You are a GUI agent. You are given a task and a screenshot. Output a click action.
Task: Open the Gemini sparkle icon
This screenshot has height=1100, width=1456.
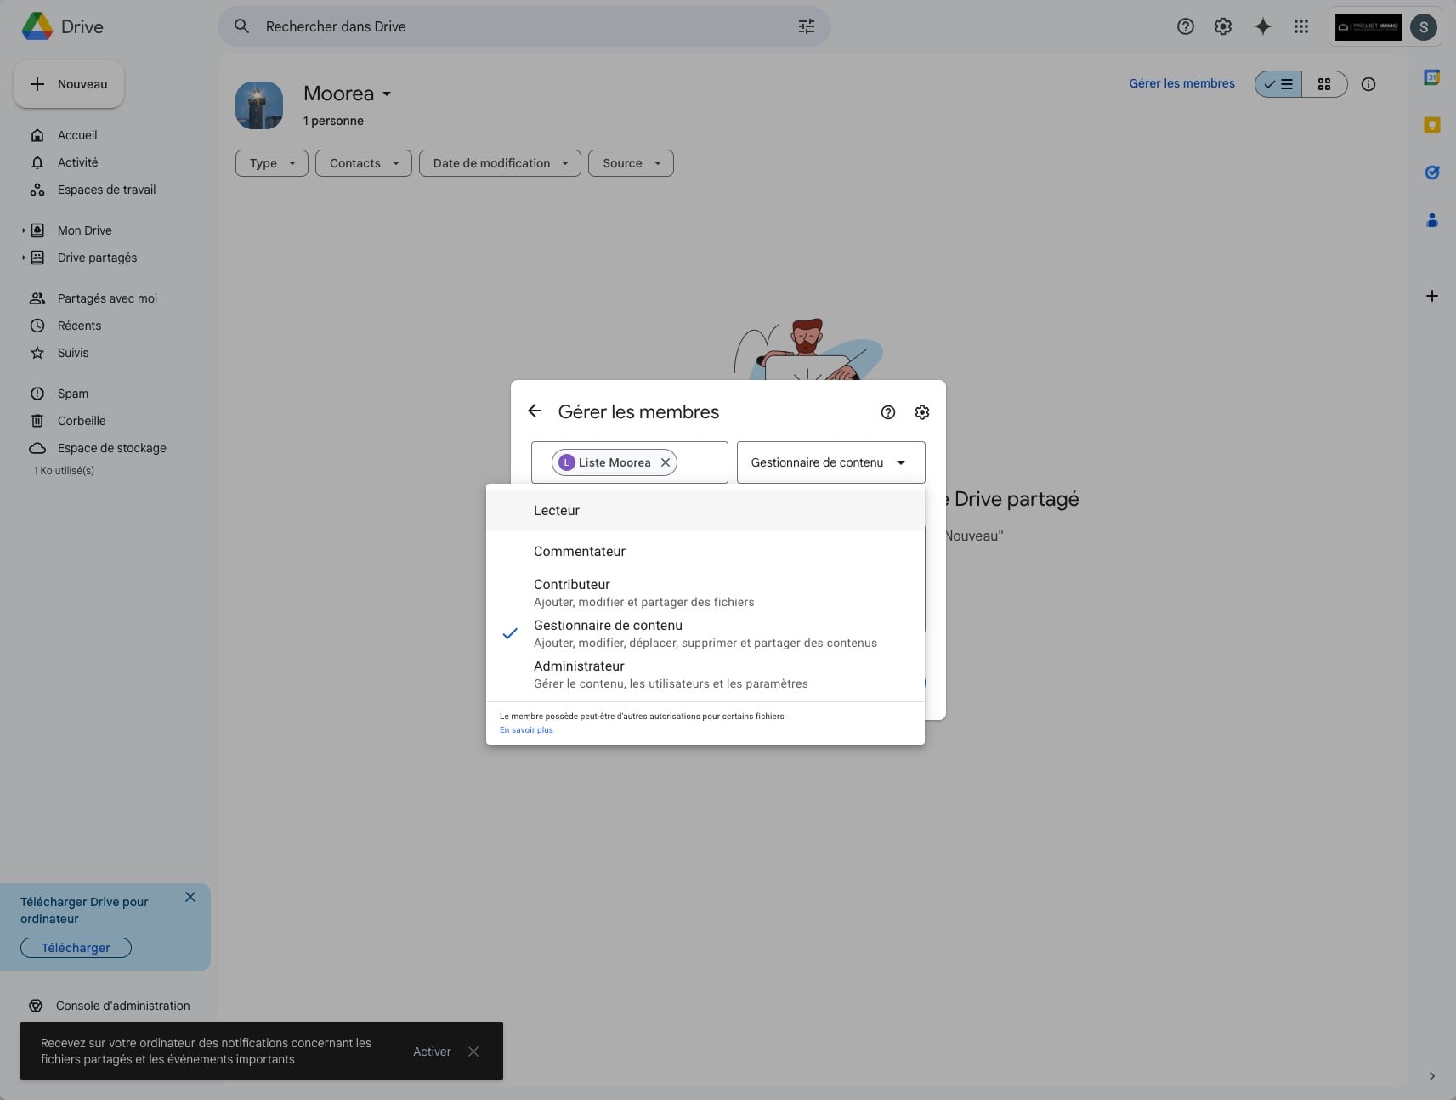tap(1263, 26)
